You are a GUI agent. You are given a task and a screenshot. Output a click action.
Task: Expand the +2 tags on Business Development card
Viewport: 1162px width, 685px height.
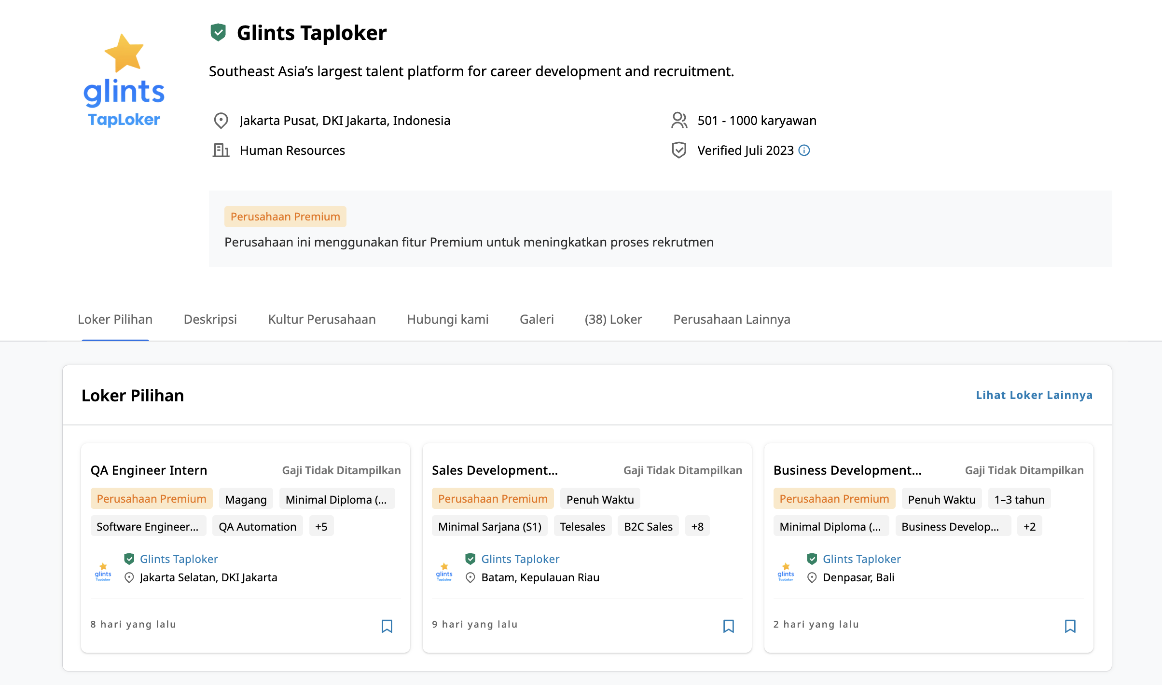click(1029, 526)
